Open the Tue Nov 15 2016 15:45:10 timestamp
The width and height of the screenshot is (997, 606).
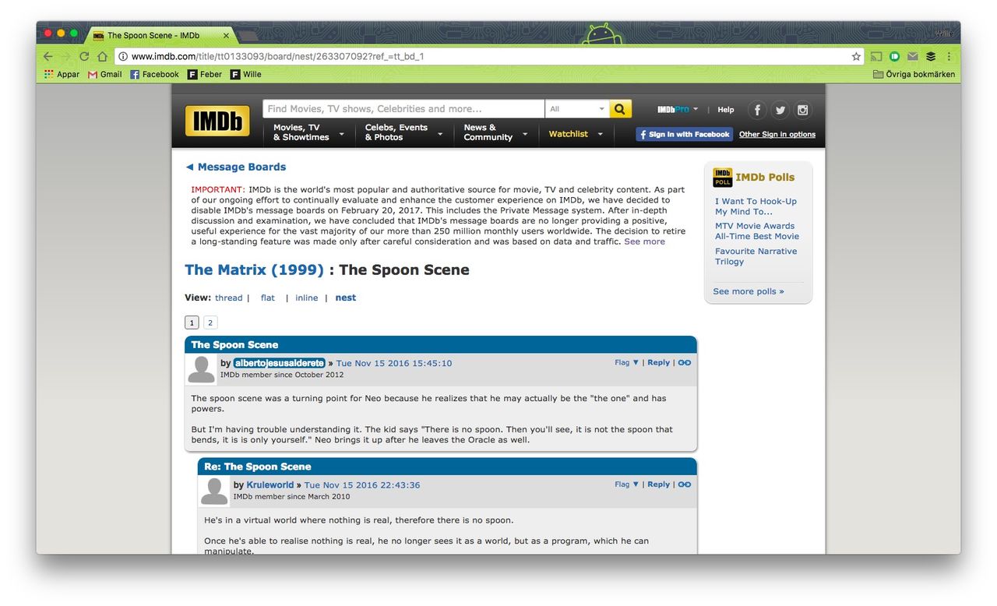click(394, 363)
